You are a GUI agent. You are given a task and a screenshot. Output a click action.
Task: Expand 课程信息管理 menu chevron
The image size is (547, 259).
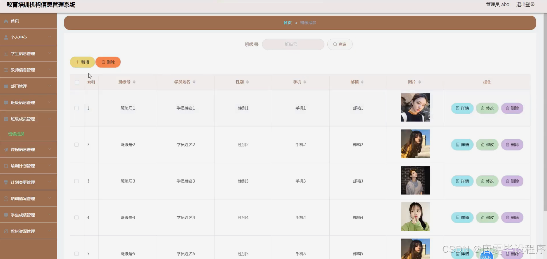[x=50, y=149]
